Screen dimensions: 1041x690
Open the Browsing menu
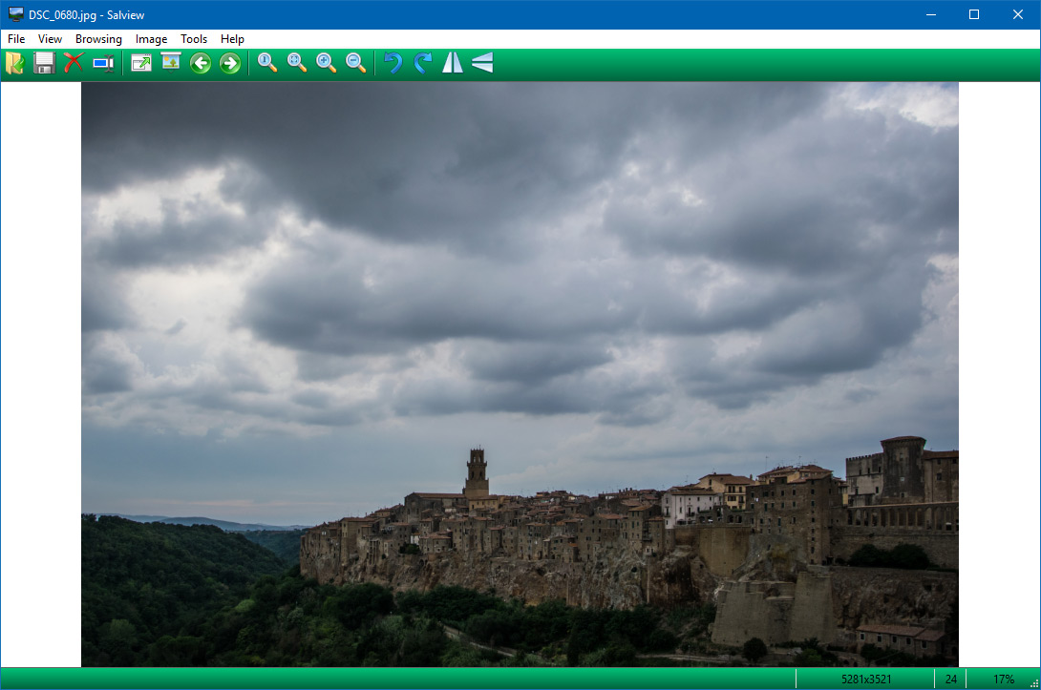click(98, 39)
